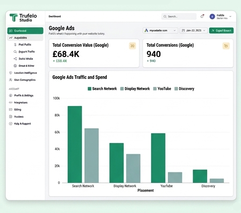Click the share icon beside Social Media
The width and height of the screenshot is (241, 213).
[x=15, y=59]
